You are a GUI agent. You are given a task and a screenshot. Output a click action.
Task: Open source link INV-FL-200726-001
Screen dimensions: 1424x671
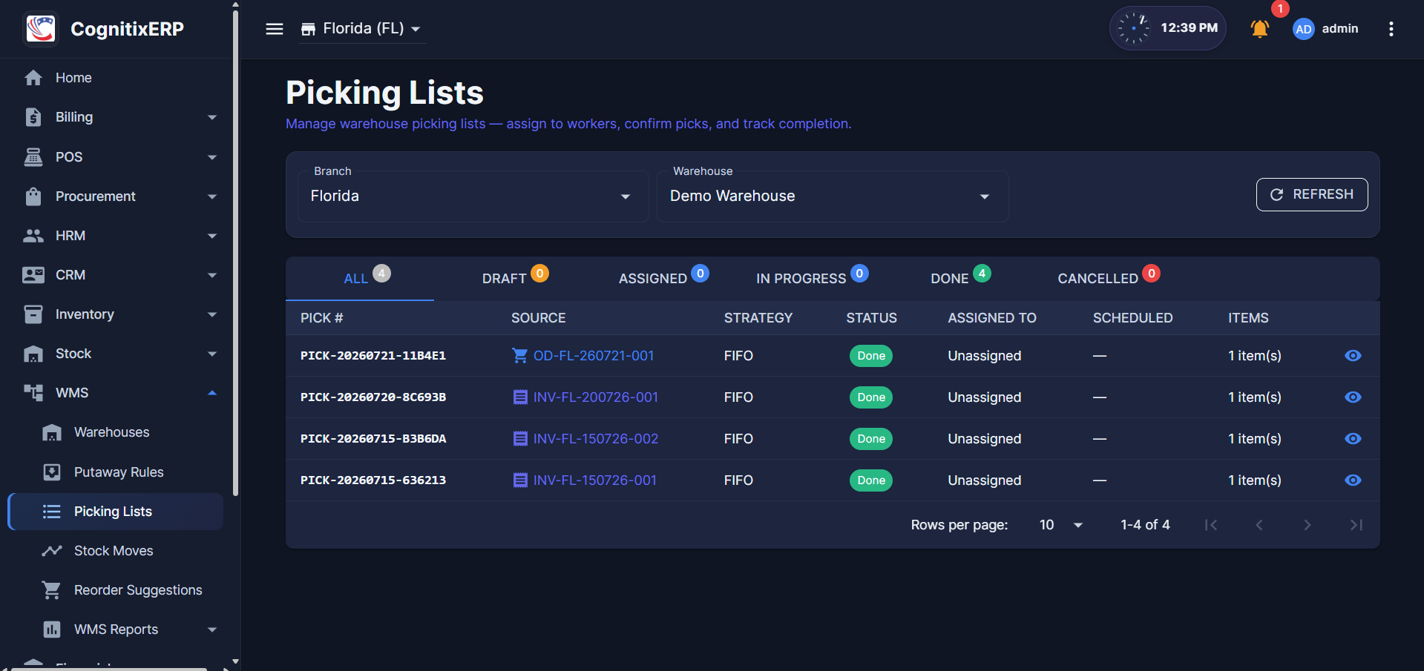(595, 397)
